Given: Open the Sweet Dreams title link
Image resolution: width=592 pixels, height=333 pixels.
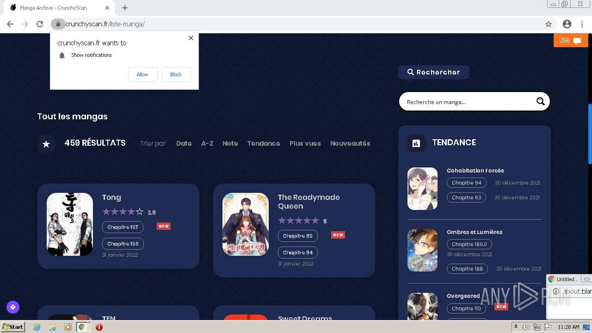Looking at the screenshot, I should click(305, 318).
